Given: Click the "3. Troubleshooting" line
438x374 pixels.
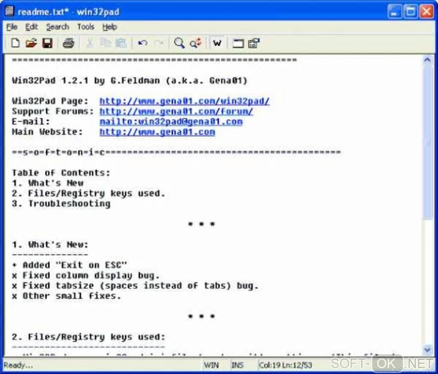Looking at the screenshot, I should pos(61,203).
